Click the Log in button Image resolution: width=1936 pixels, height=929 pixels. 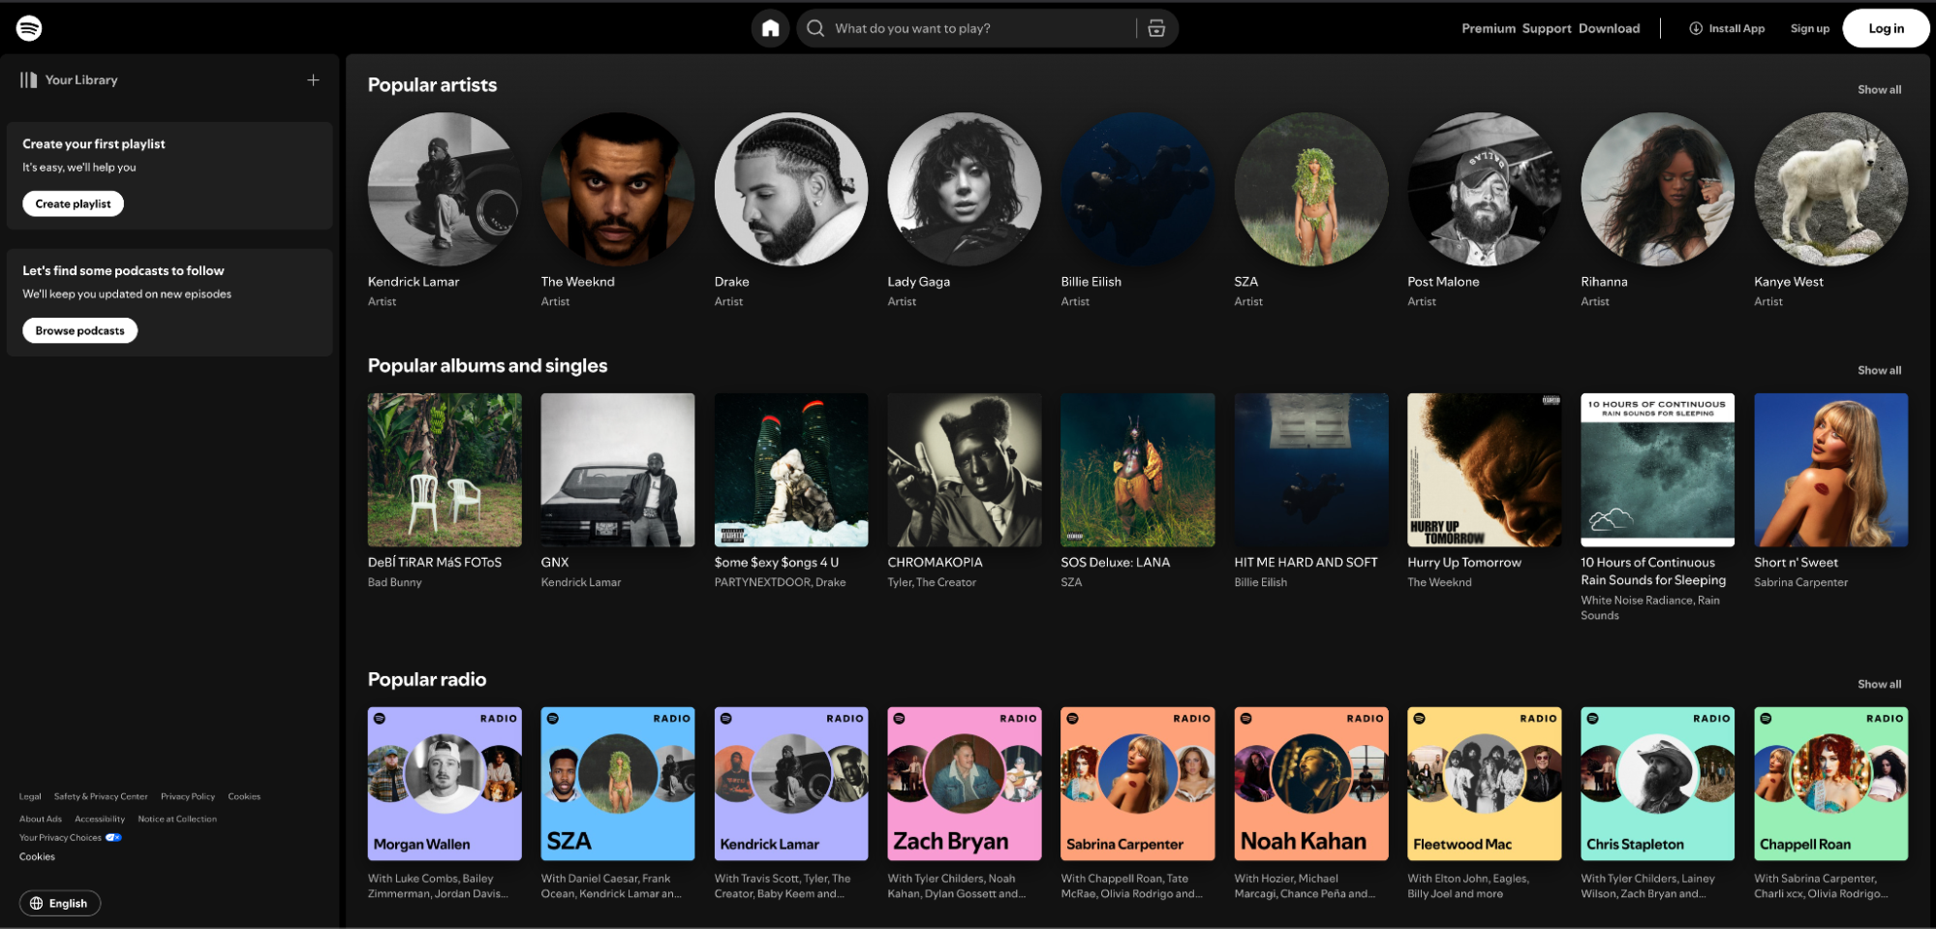click(1886, 28)
